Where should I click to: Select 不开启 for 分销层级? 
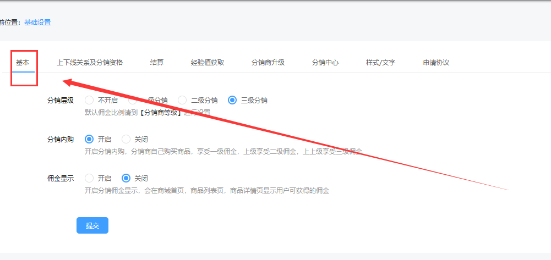pos(89,100)
